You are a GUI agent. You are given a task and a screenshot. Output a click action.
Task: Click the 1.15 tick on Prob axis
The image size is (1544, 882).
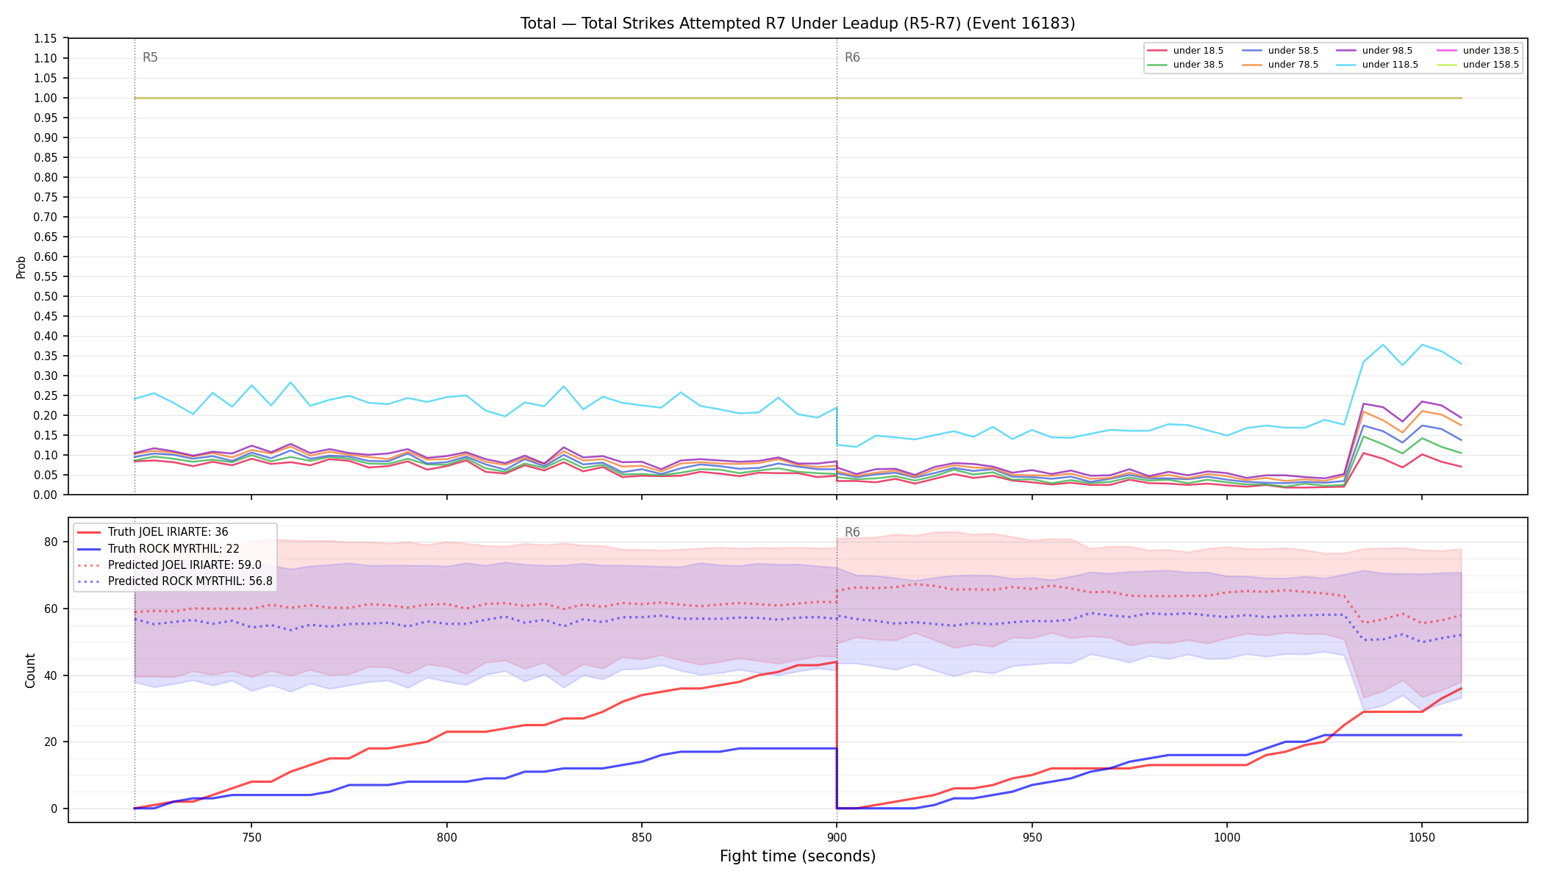point(46,39)
